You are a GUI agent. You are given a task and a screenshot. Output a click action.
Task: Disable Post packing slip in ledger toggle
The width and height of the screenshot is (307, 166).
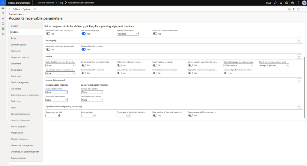(84, 49)
